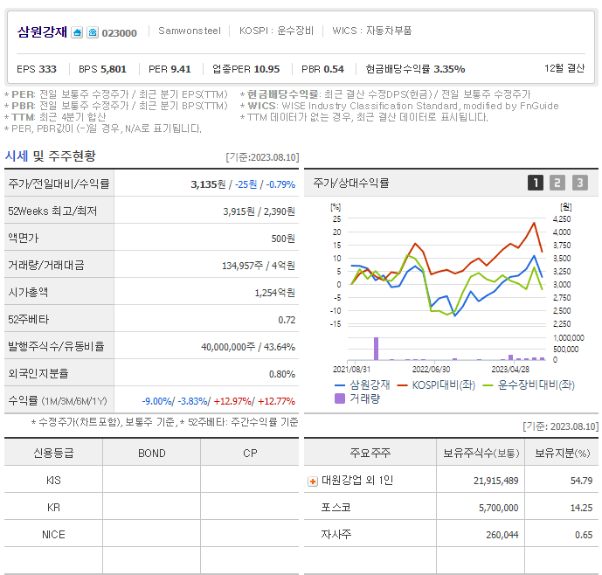This screenshot has height=575, width=602.
Task: Toggle the 삼원강재 blue line legend
Action: coord(363,384)
